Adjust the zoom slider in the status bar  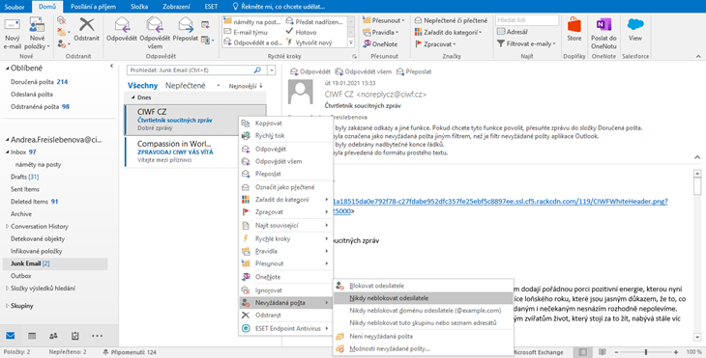pyautogui.click(x=646, y=352)
